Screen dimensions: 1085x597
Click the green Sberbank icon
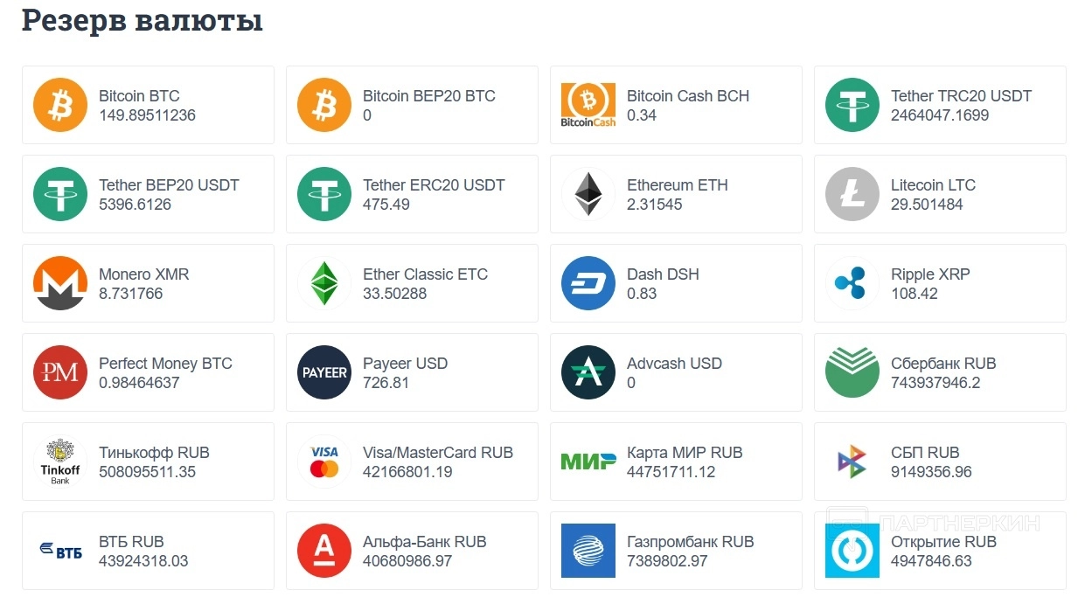pos(852,372)
